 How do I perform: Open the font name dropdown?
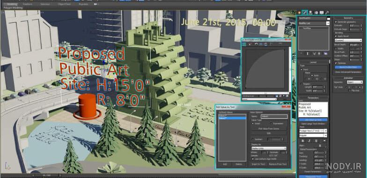(x=313, y=131)
